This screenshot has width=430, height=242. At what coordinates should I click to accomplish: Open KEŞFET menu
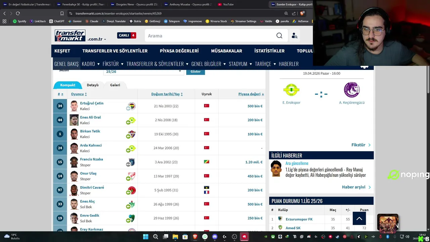(x=62, y=51)
